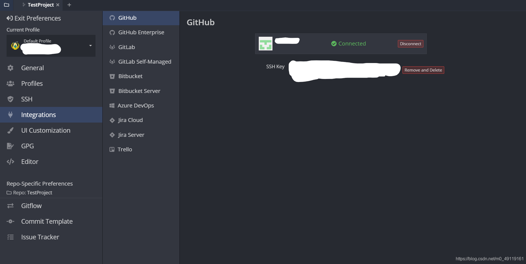The image size is (526, 264).
Task: Select the Integrations section
Action: click(51, 115)
